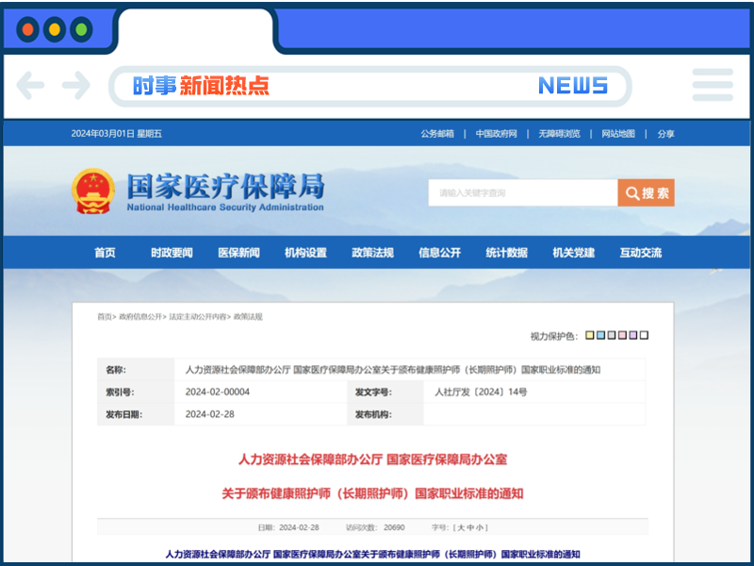
Task: Open the browser hamburger menu
Action: 713,85
